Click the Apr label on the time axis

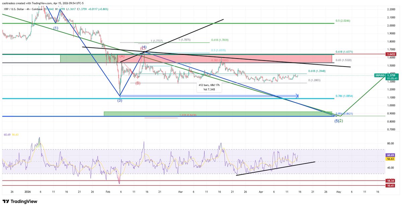260,192
